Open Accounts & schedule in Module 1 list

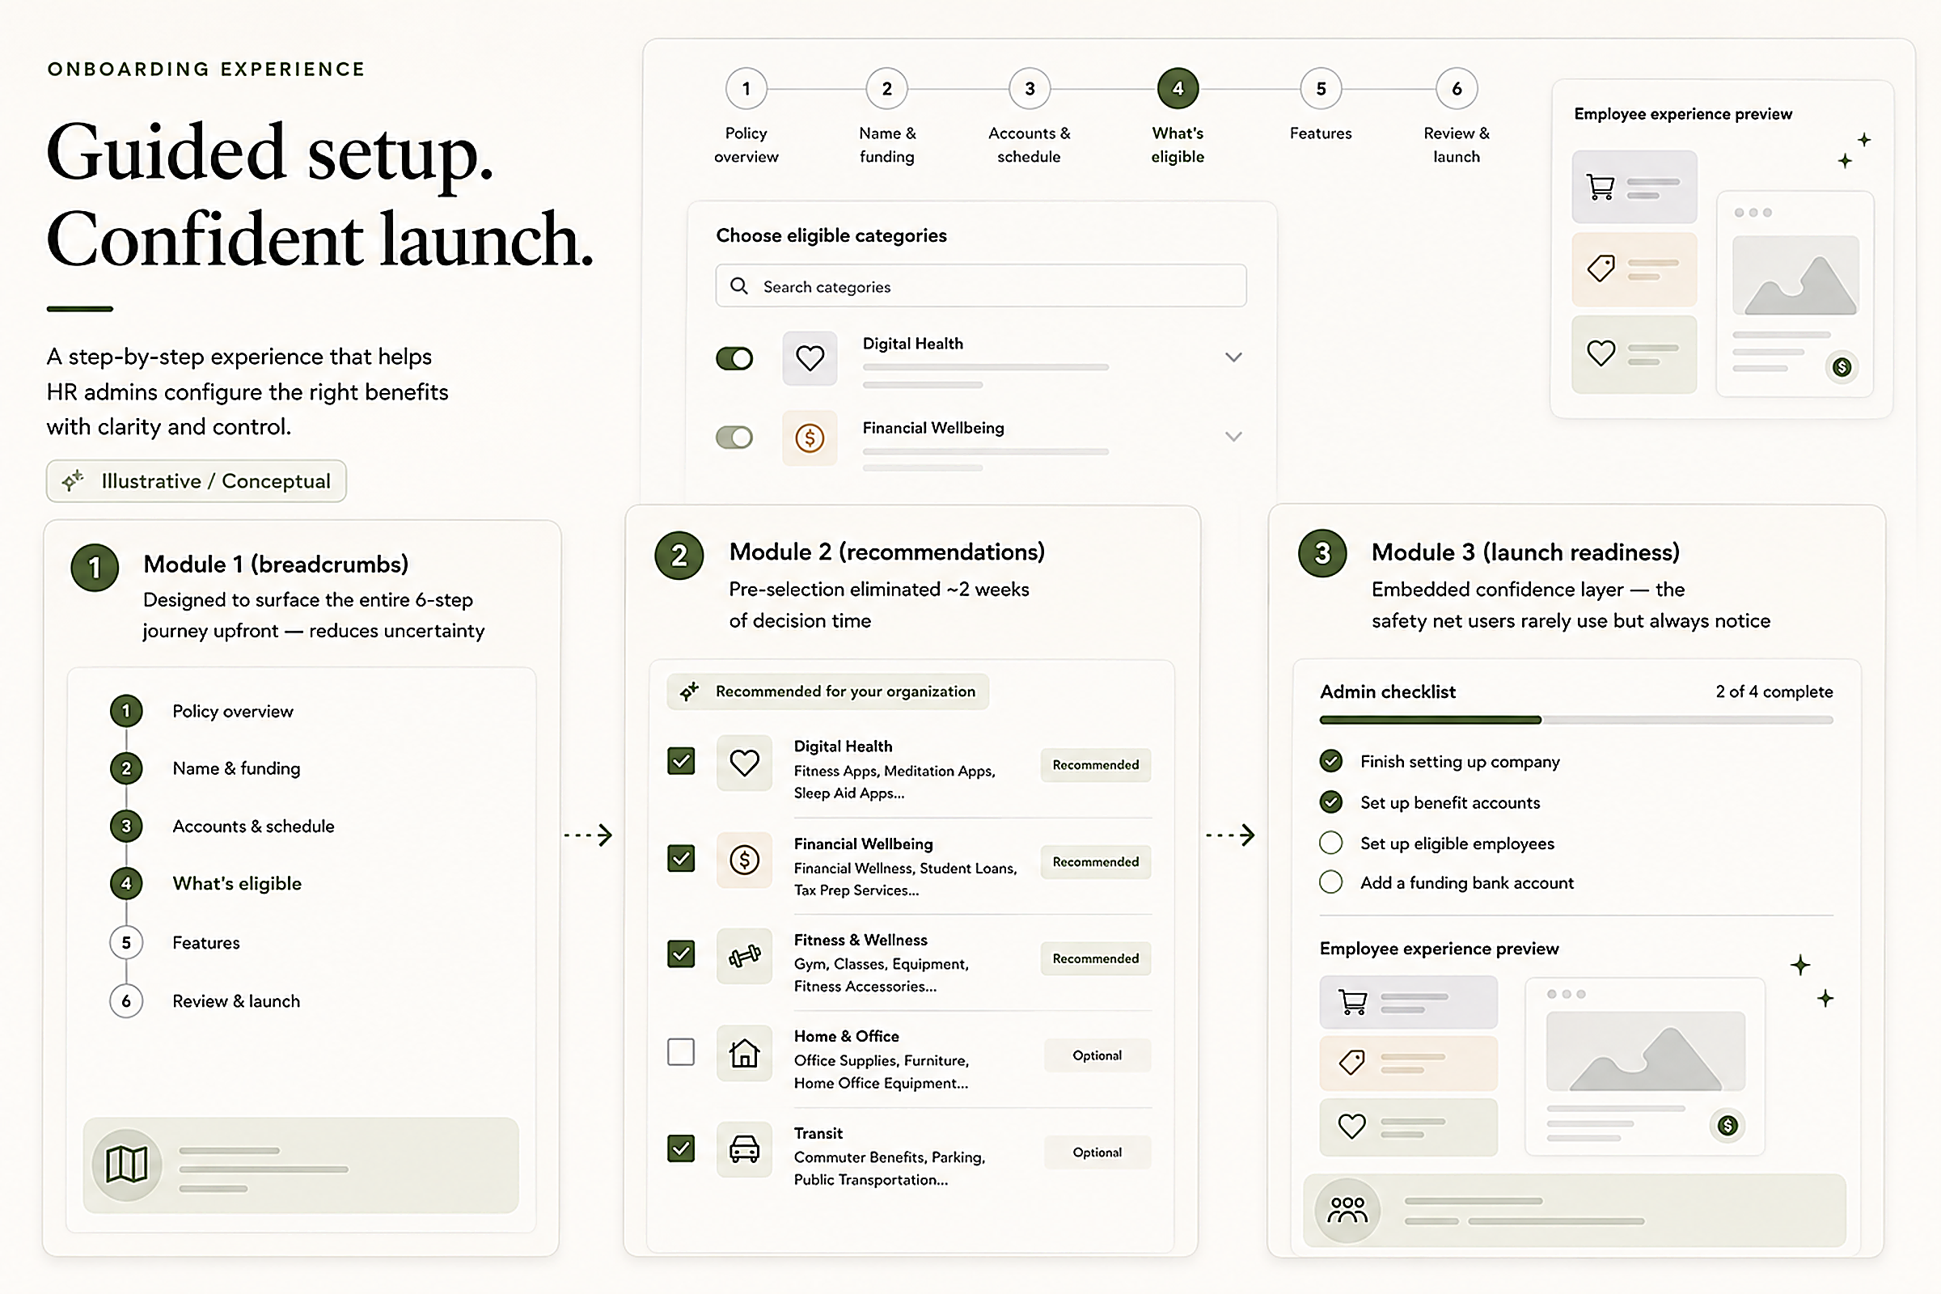[x=253, y=826]
